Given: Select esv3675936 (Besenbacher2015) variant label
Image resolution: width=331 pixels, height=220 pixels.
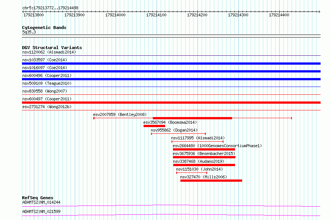Looking at the screenshot, I should [x=204, y=153].
